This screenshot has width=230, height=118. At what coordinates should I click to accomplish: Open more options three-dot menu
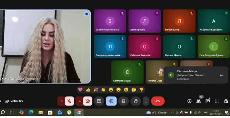146,101
